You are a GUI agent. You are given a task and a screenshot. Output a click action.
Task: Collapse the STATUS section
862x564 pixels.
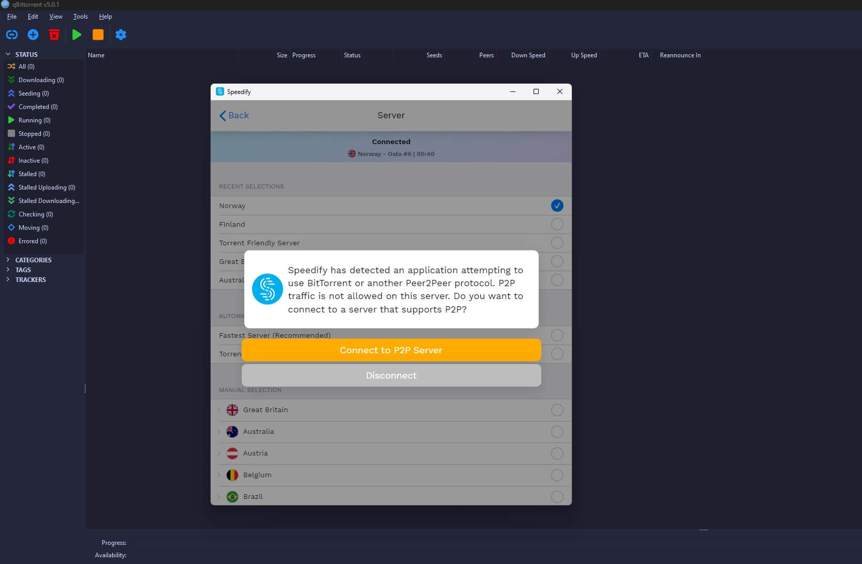[8, 54]
